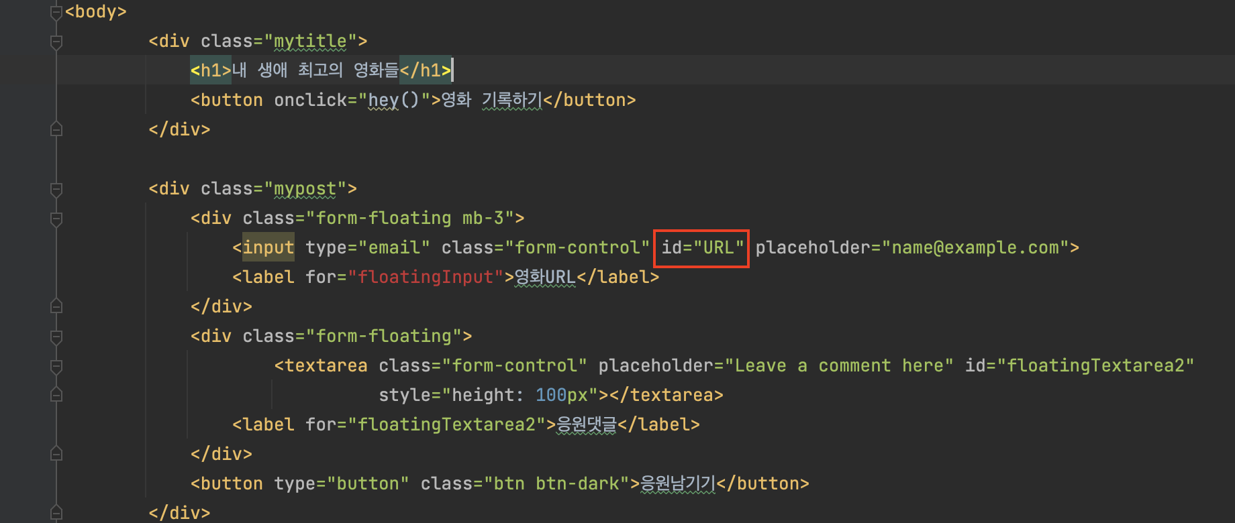This screenshot has width=1235, height=523.
Task: Click the heading text 내 생애 최고의 영화들
Action: click(x=315, y=70)
